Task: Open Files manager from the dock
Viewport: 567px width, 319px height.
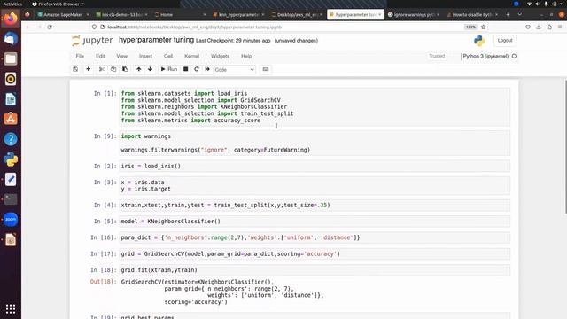Action: (11, 59)
